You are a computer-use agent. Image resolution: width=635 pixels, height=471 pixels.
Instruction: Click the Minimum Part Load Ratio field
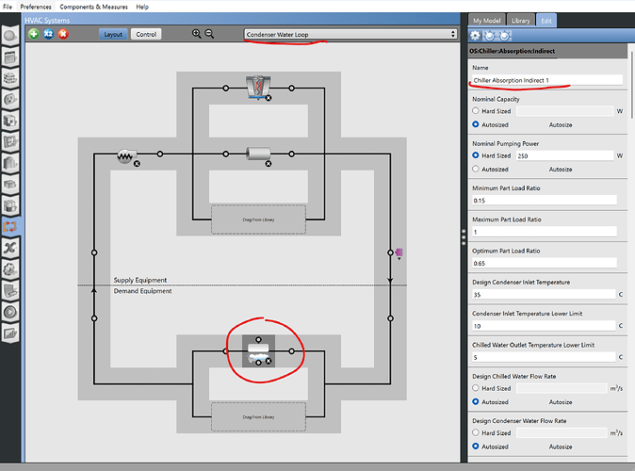point(545,200)
